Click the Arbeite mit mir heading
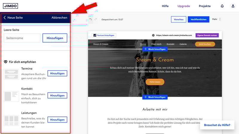Image resolution: width=239 pixels, height=134 pixels. coord(155,109)
